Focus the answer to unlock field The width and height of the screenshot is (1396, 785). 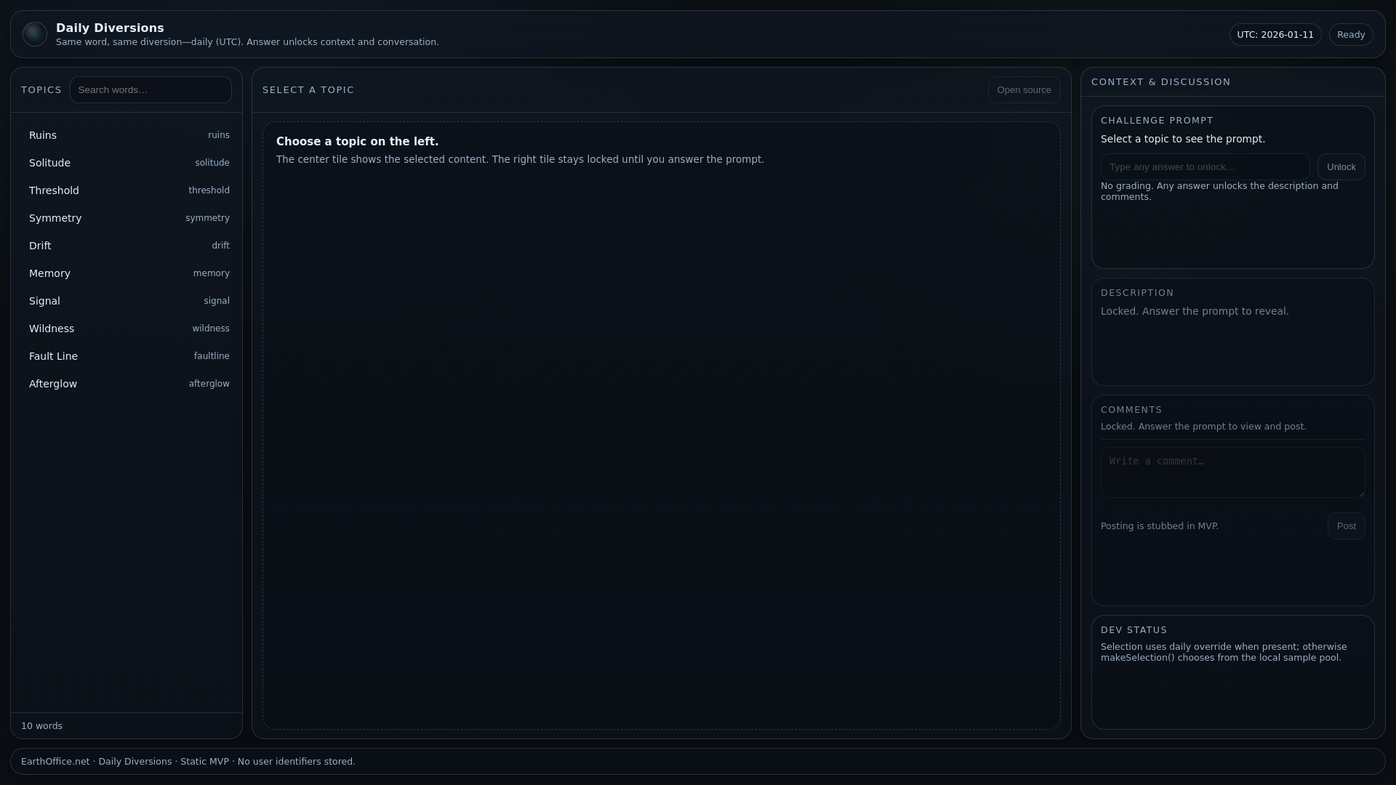pyautogui.click(x=1205, y=167)
